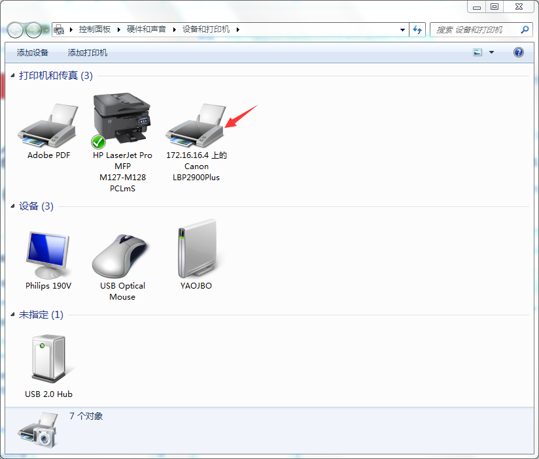Click 添加设备 in the toolbar
This screenshot has height=459, width=539.
[x=33, y=52]
